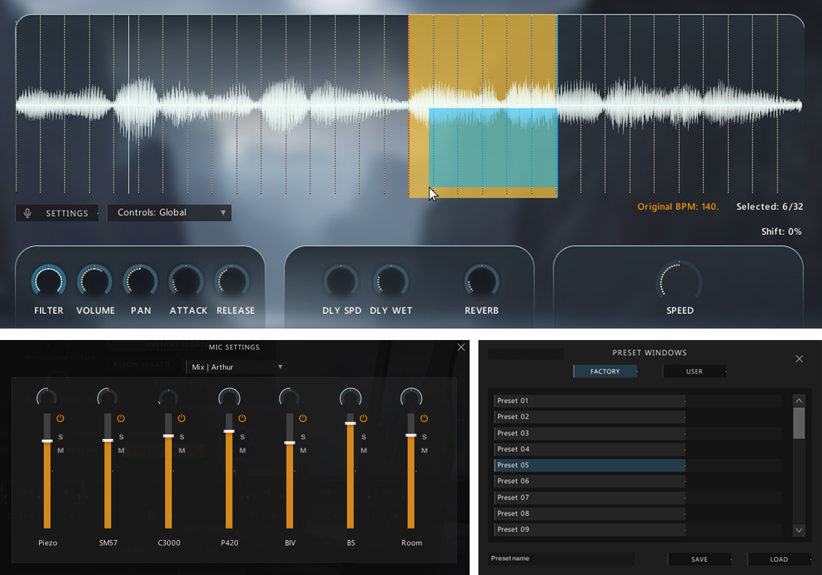Click the SAVE preset button
The image size is (822, 575).
tap(699, 560)
